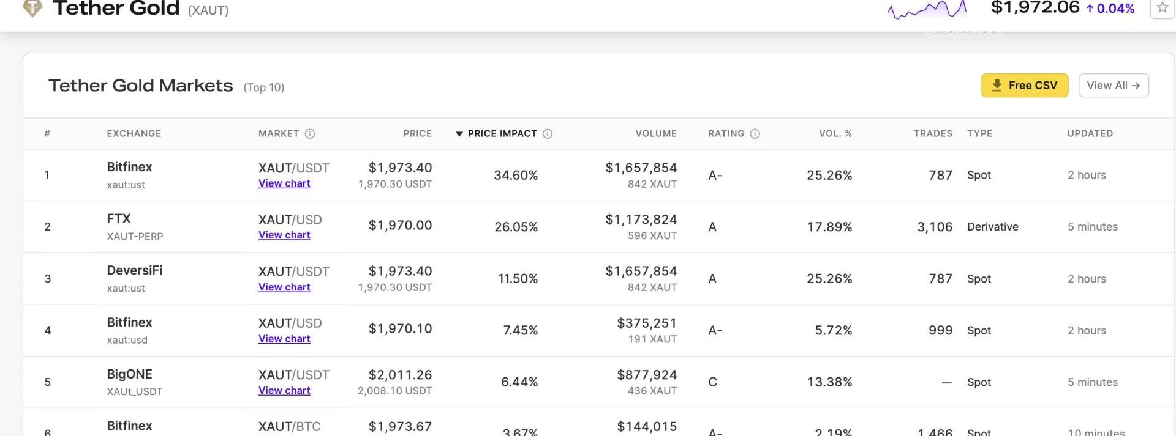Screen dimensions: 1176x436
Task: Sort table by Volume column header
Action: (x=655, y=134)
